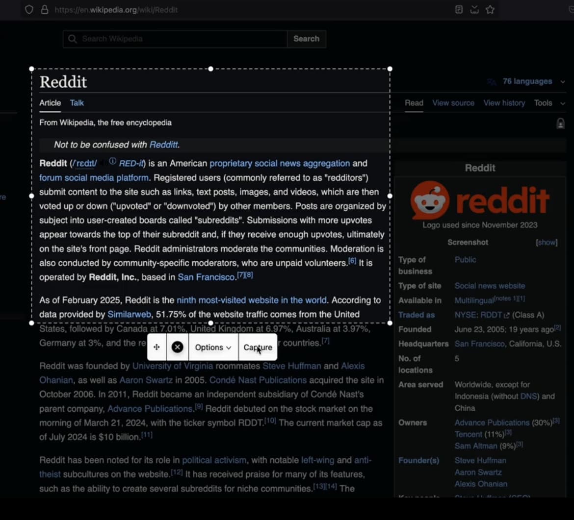Open the DNS link in Area served

(x=528, y=396)
